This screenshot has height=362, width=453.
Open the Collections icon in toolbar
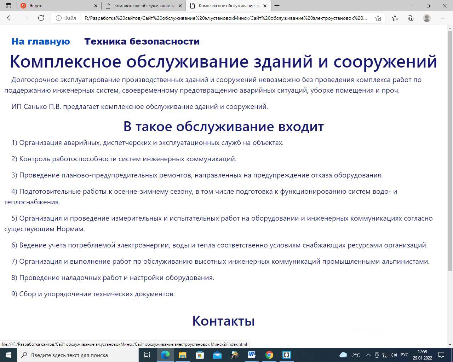[411, 18]
